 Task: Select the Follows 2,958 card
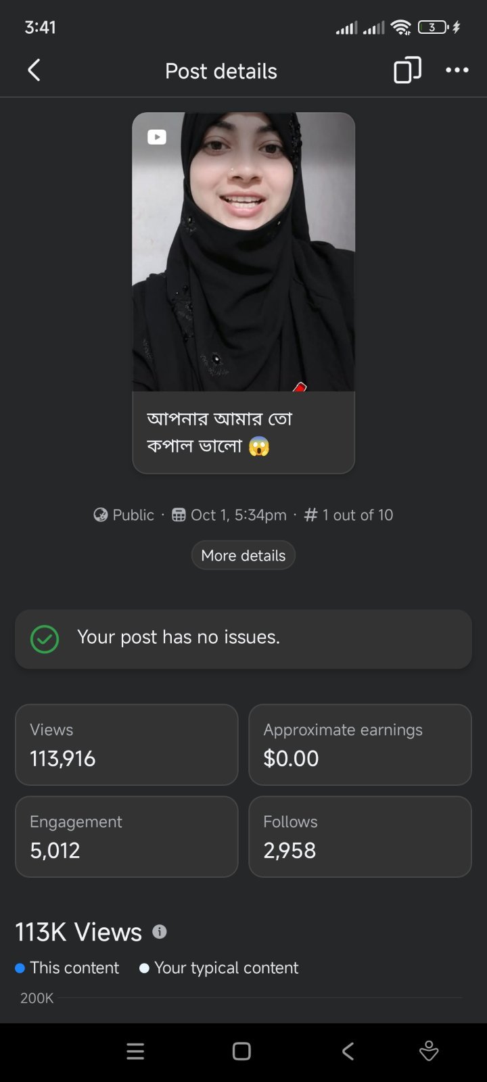tap(360, 837)
